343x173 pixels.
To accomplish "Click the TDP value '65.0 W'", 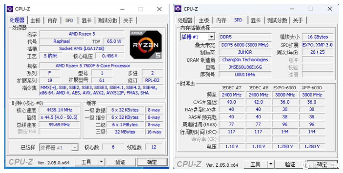I will point(114,41).
